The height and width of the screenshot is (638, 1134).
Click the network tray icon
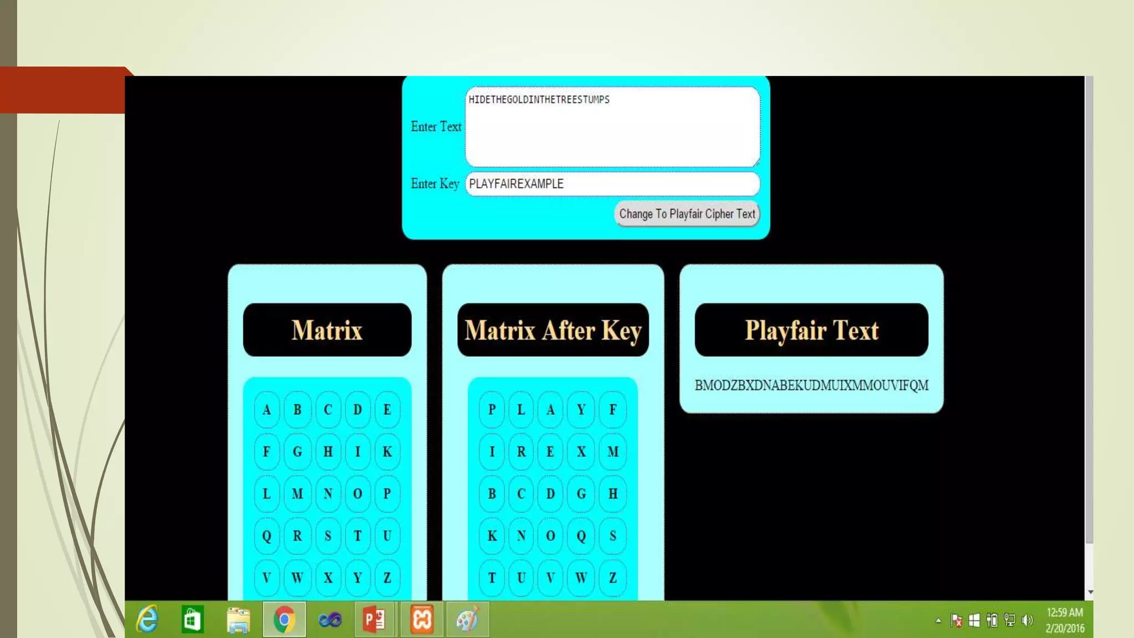click(x=1010, y=620)
